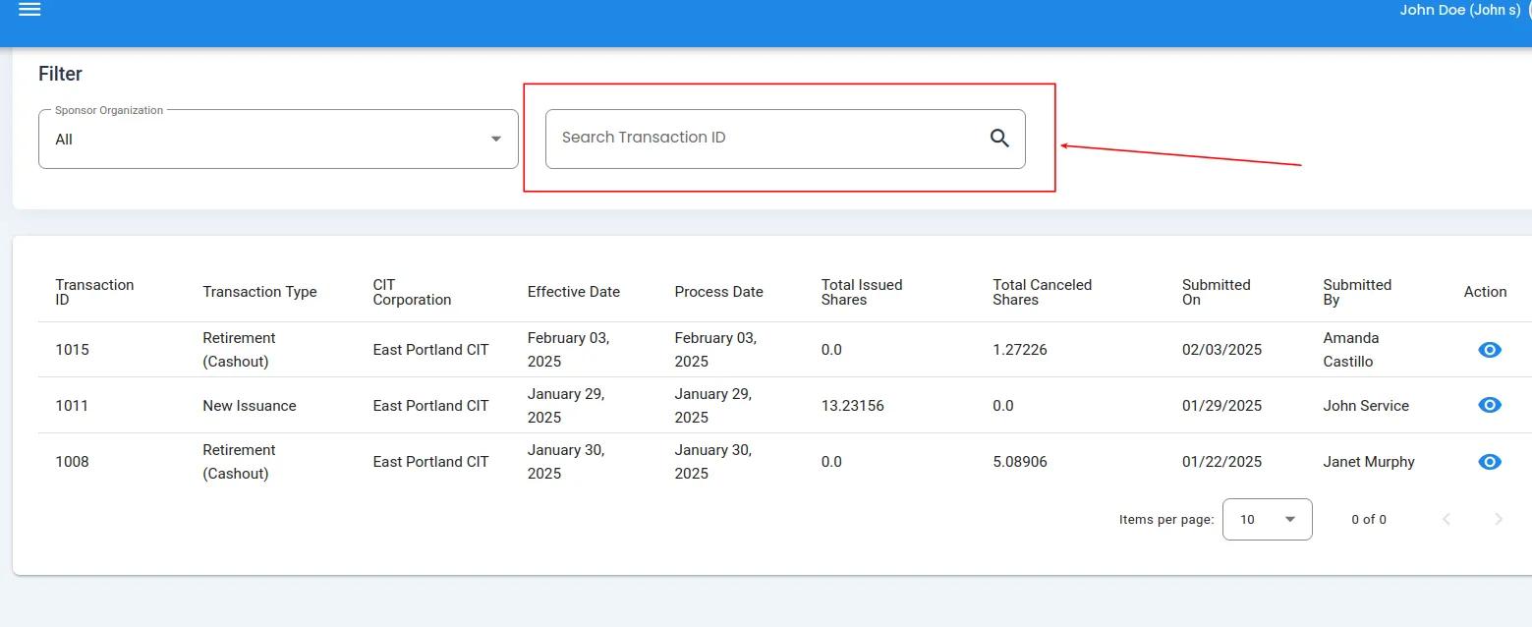The width and height of the screenshot is (1532, 627).
Task: Select the East Portland CIT cell for 1011
Action: point(430,406)
